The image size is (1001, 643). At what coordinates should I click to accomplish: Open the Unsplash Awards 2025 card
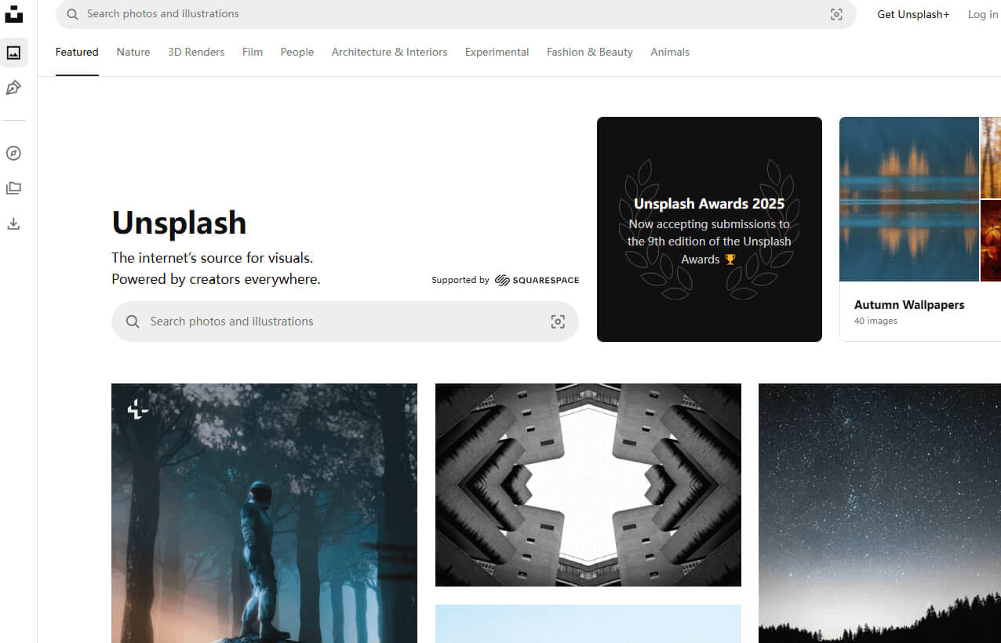coord(709,229)
